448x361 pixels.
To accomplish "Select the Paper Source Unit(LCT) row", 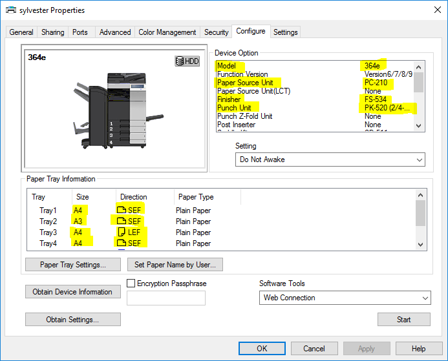I will pos(315,91).
